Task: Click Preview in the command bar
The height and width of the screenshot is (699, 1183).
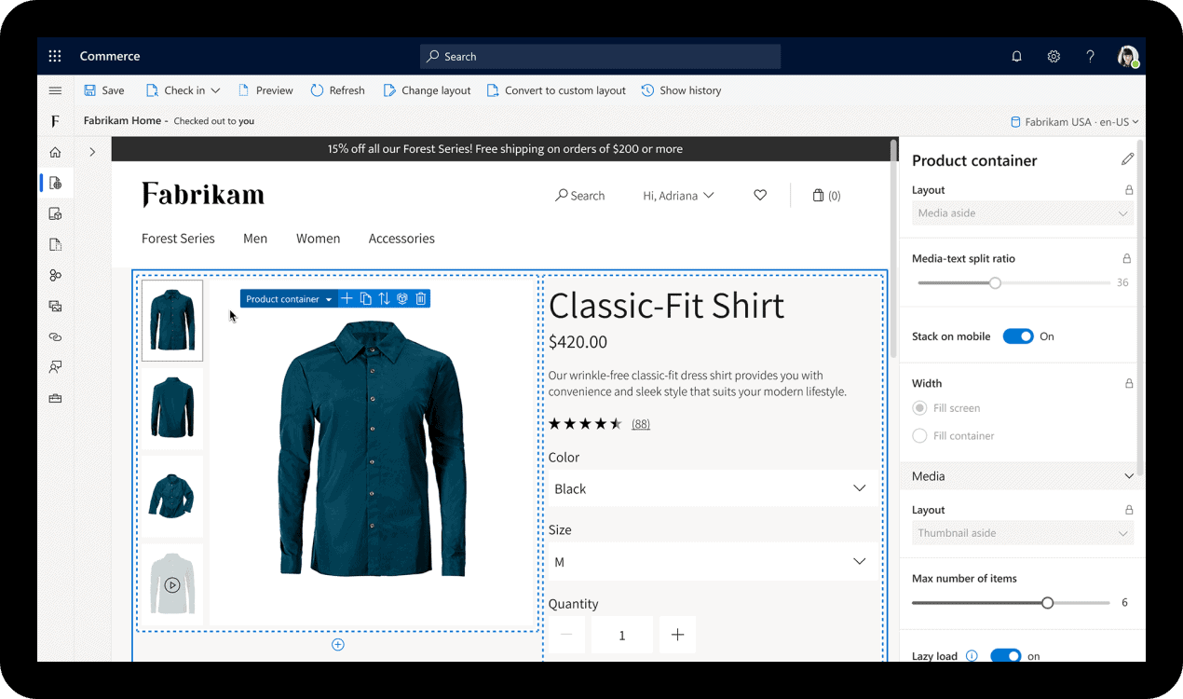Action: pyautogui.click(x=265, y=90)
